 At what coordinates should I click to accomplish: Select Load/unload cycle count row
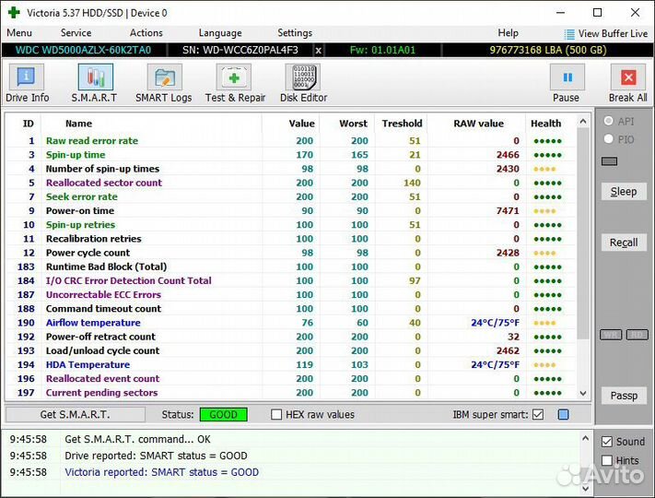[x=291, y=350]
